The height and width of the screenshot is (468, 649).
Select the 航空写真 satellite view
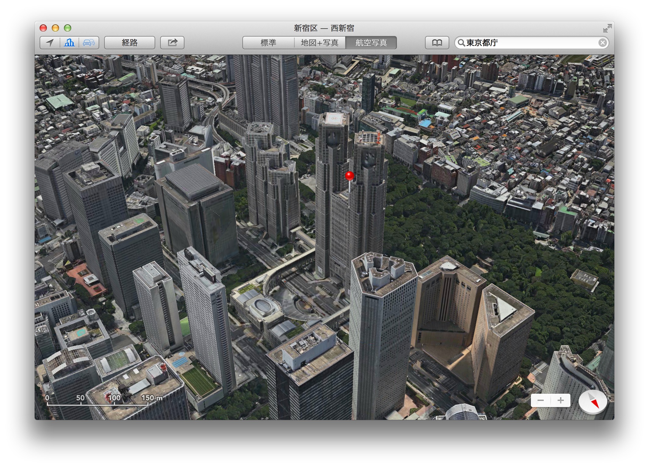371,43
